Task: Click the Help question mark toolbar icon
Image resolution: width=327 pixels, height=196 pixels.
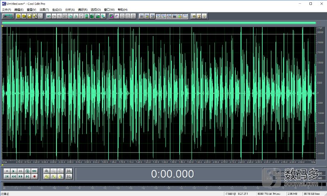Action: [204, 16]
